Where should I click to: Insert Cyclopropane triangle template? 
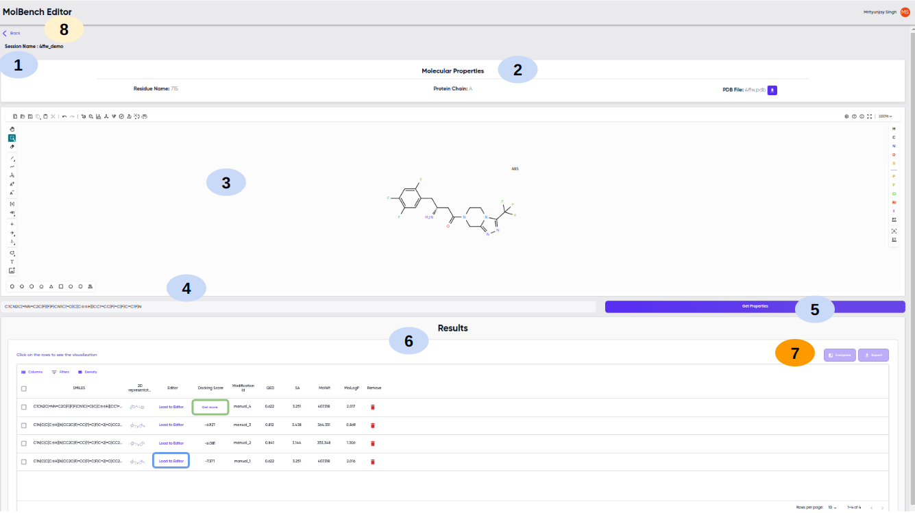tap(51, 286)
